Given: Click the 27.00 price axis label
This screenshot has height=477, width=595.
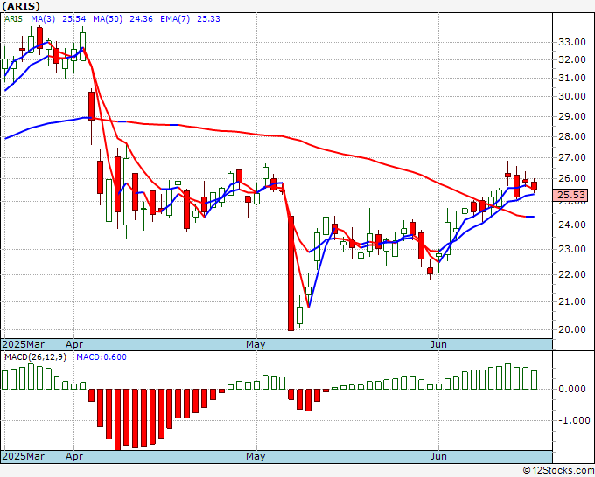Looking at the screenshot, I should (x=572, y=157).
